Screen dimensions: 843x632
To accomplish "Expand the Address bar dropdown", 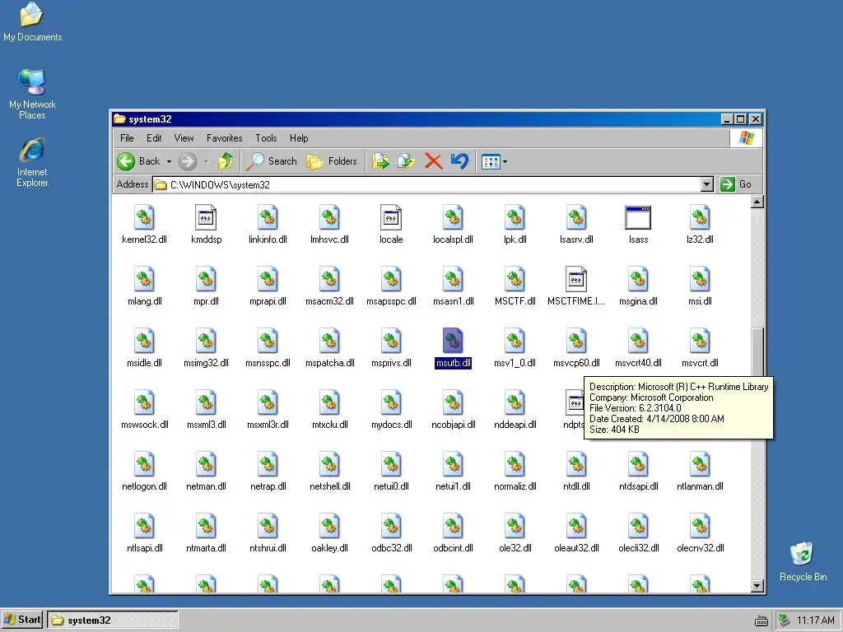I will pyautogui.click(x=707, y=185).
